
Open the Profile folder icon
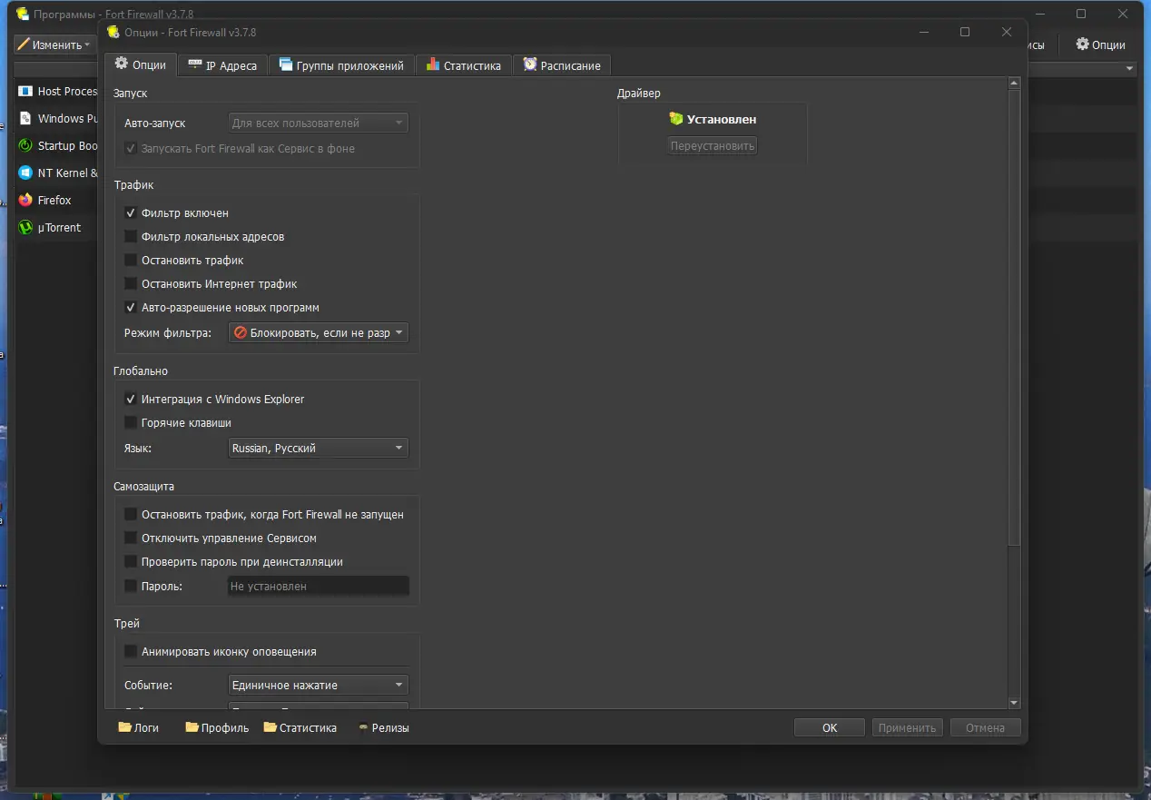[192, 727]
